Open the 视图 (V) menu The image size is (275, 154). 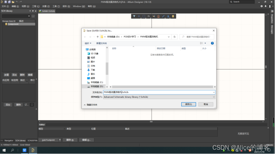coord(25,6)
